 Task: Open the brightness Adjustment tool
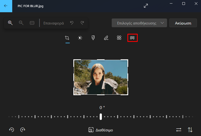click(80, 38)
